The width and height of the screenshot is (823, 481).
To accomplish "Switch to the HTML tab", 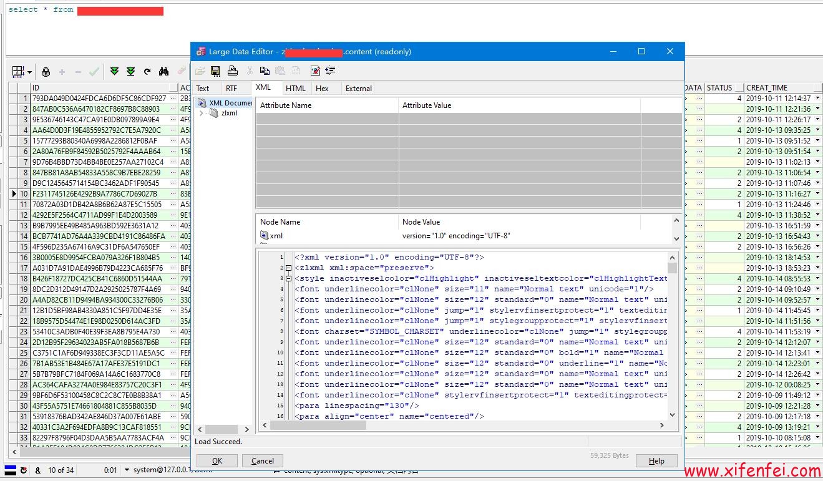I will 295,89.
